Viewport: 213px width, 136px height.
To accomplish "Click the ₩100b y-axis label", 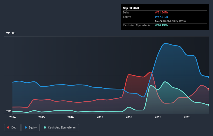I will (11, 33).
